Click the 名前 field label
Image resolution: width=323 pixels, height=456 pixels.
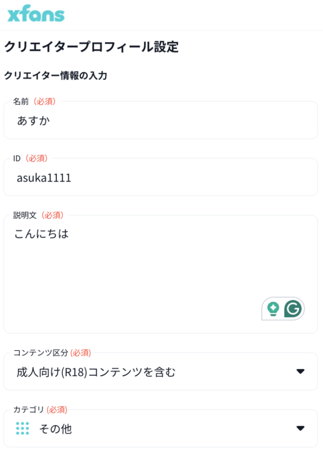pos(20,102)
